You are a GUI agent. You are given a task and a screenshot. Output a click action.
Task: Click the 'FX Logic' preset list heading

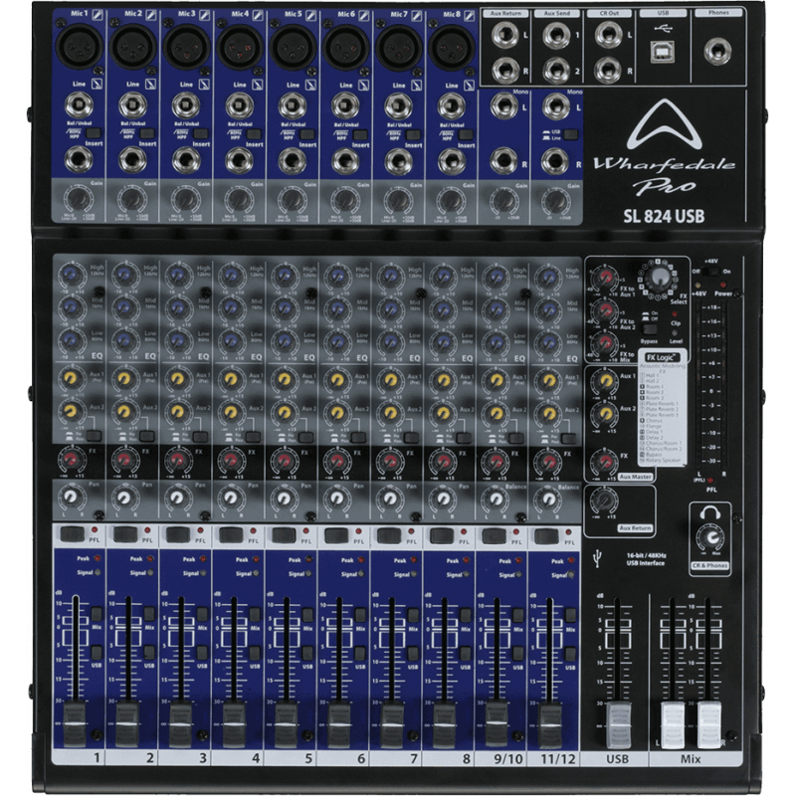(x=663, y=357)
